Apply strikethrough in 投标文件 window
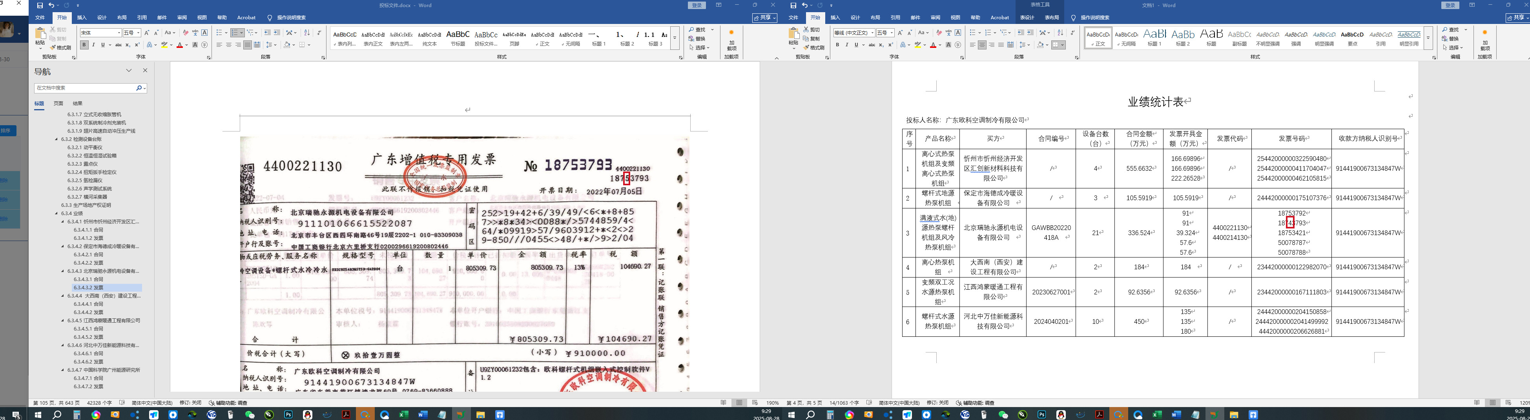 [x=118, y=45]
